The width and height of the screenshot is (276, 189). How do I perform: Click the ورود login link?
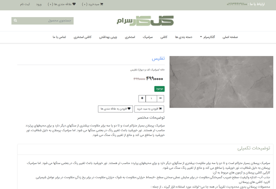pos(39,4)
